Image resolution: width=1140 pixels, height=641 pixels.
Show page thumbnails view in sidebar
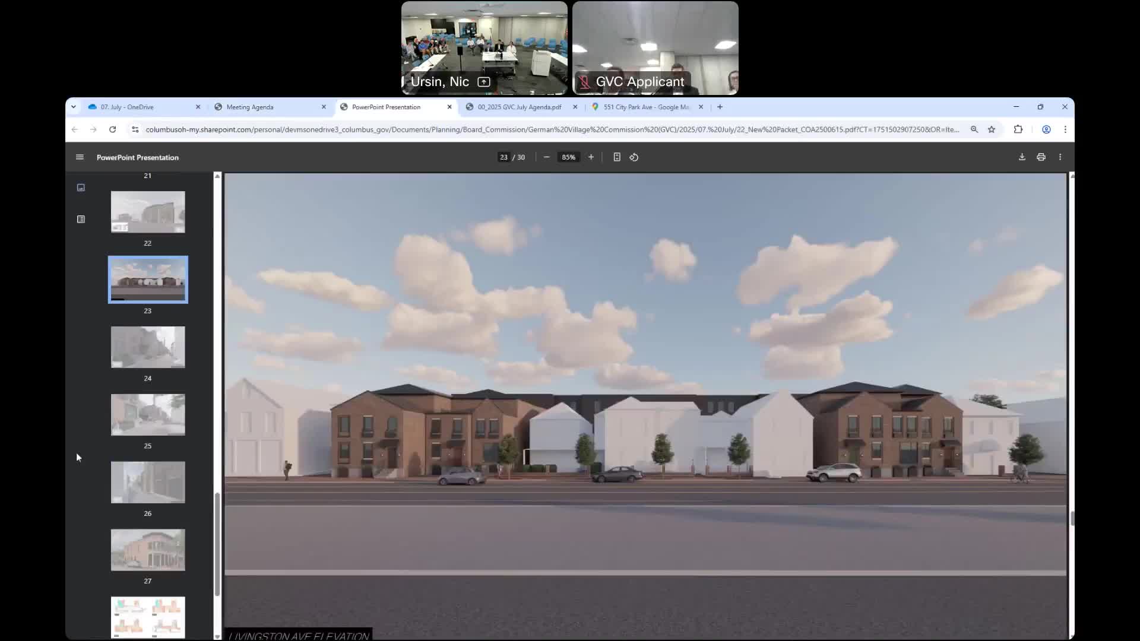tap(81, 188)
